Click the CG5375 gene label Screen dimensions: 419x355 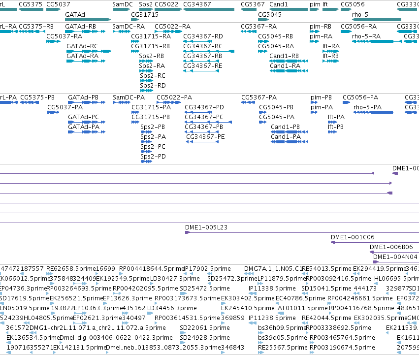point(31,4)
